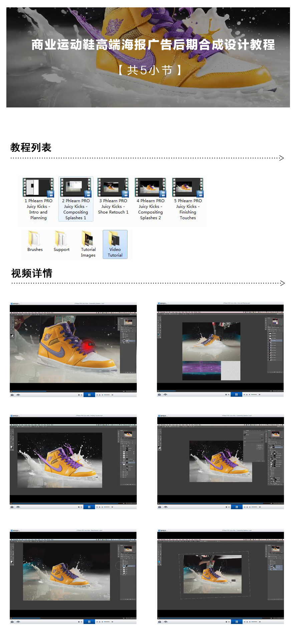Pause playback in the Shoe Retouch 1 player
Viewport: 297px width, 634px height.
click(89, 622)
